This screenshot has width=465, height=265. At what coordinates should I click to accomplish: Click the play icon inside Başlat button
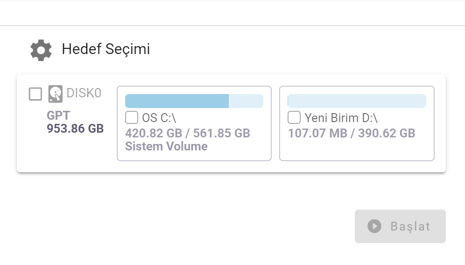point(374,226)
